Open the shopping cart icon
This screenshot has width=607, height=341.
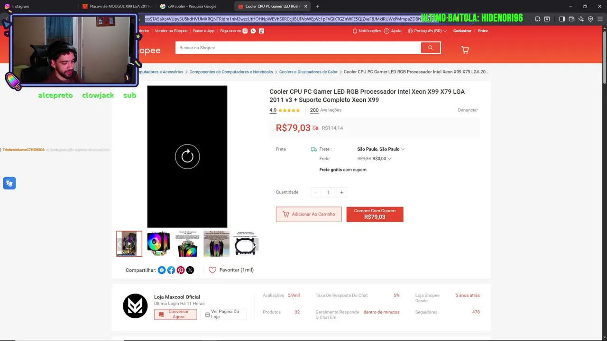465,50
